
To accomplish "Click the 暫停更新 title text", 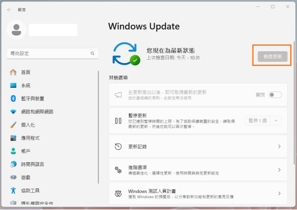I will click(x=138, y=115).
